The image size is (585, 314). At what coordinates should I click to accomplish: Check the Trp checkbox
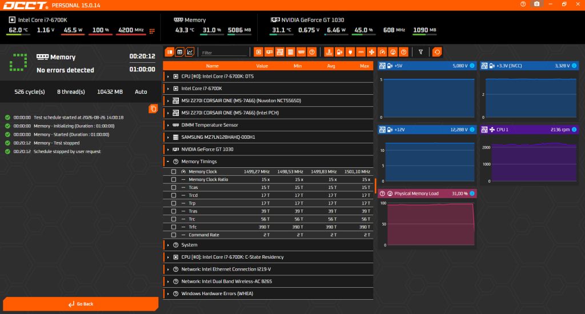coord(174,203)
